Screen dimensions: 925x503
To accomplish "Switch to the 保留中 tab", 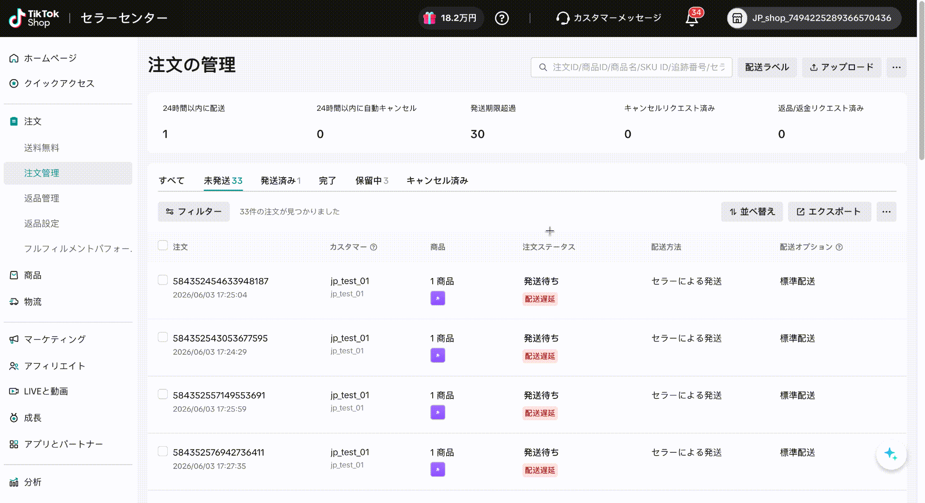I will tap(372, 180).
